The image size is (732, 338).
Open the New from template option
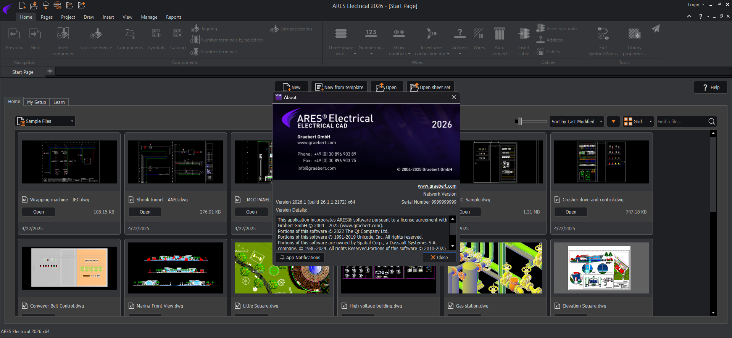(x=339, y=87)
